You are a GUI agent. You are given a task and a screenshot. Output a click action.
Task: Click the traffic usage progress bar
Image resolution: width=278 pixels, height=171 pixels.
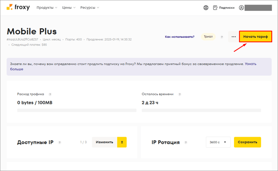[77, 111]
